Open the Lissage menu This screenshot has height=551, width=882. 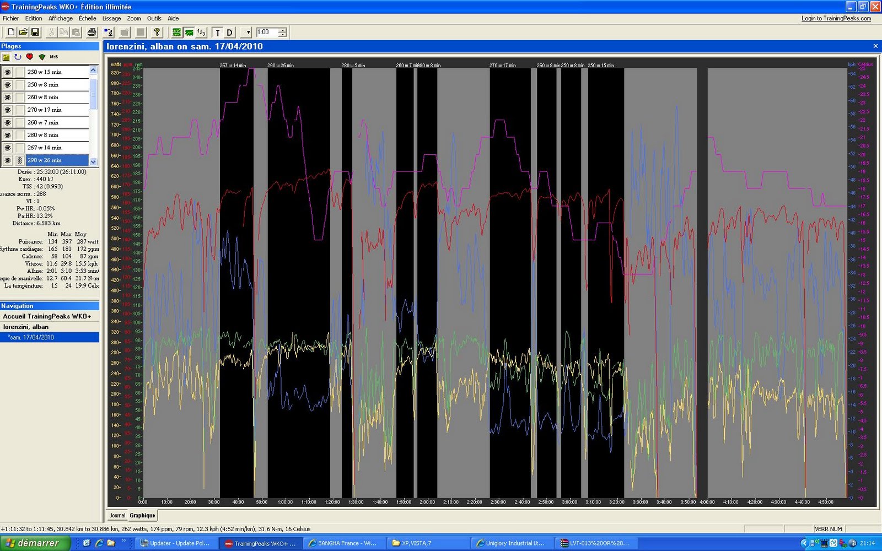(111, 18)
